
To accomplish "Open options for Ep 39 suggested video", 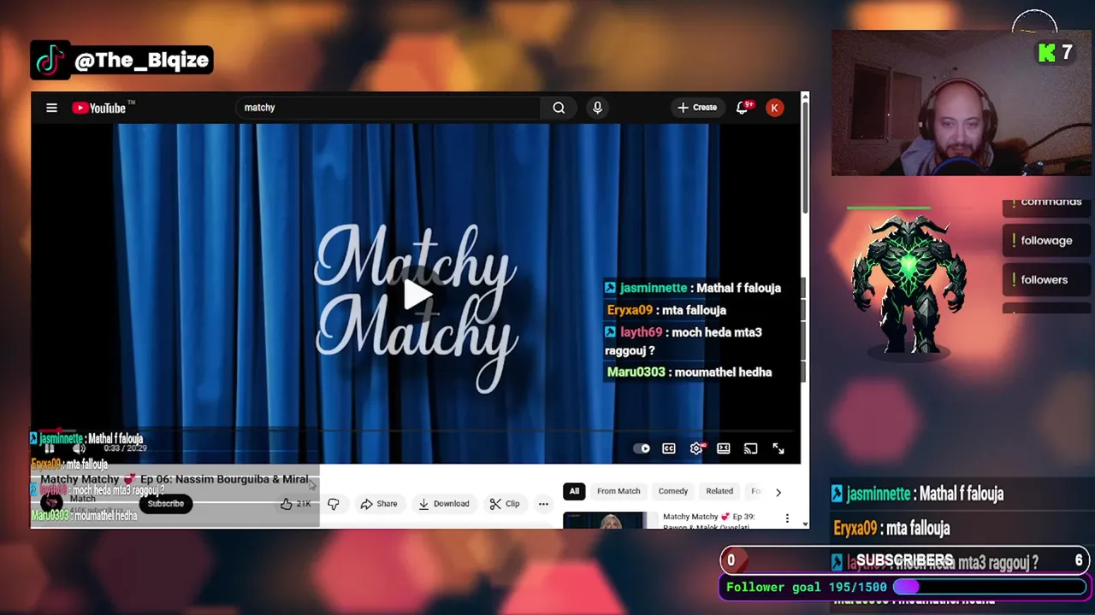I will click(x=787, y=518).
